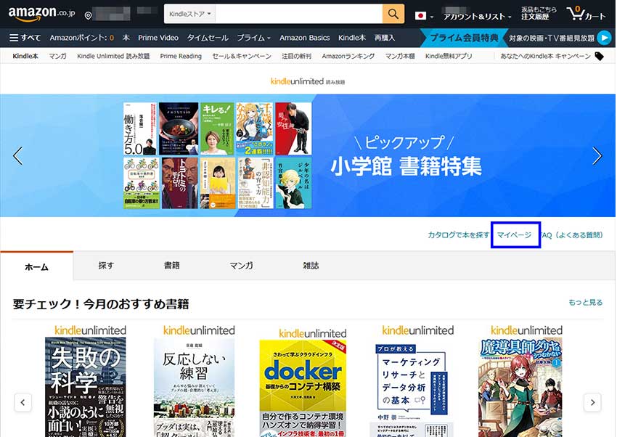The height and width of the screenshot is (437, 617).
Task: Switch to the 雑誌 tab
Action: [x=311, y=266]
